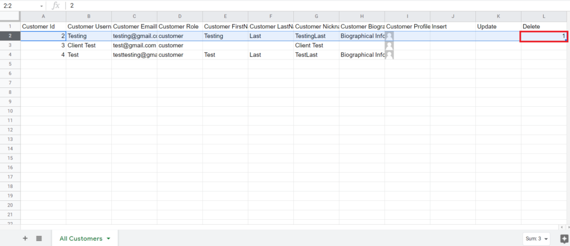Select column E header
This screenshot has height=246, width=570.
click(x=225, y=16)
